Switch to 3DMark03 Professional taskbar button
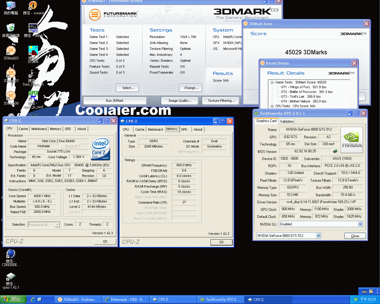 click(78, 300)
